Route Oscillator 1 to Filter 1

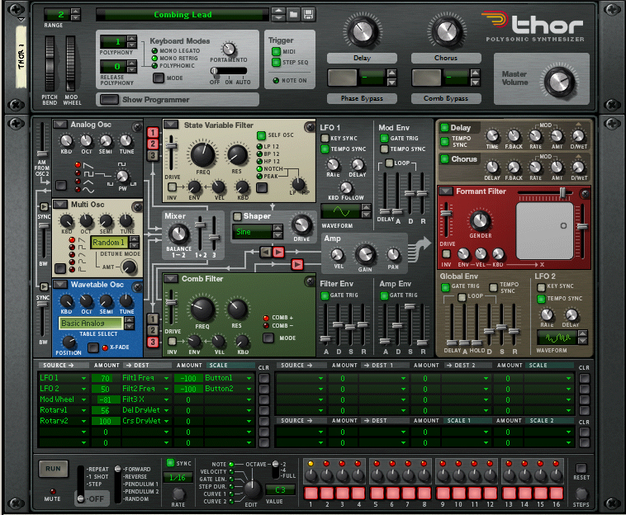coord(153,132)
